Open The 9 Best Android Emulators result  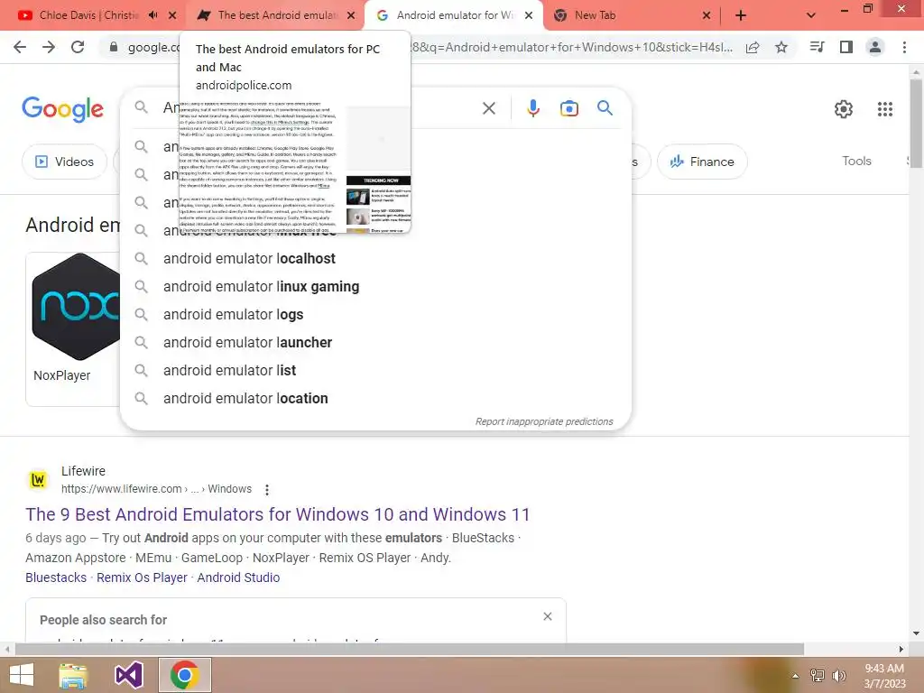click(278, 514)
